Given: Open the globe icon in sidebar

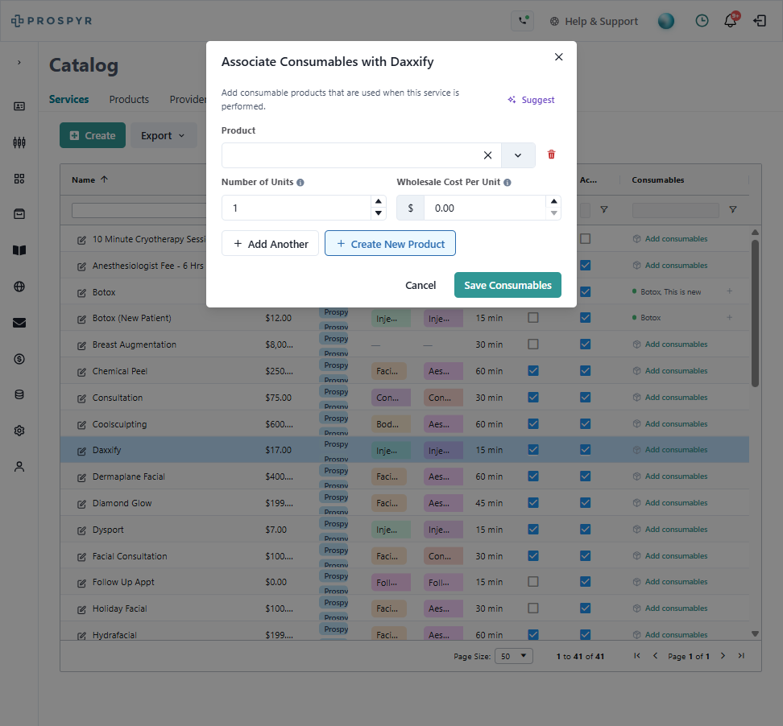Looking at the screenshot, I should (19, 287).
